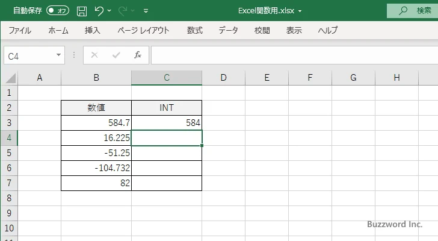Viewport: 438px width, 241px height.
Task: Click the formula bar Enter checkmark icon
Action: tap(116, 55)
